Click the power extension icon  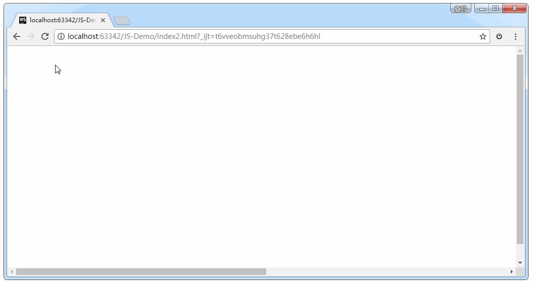point(499,36)
